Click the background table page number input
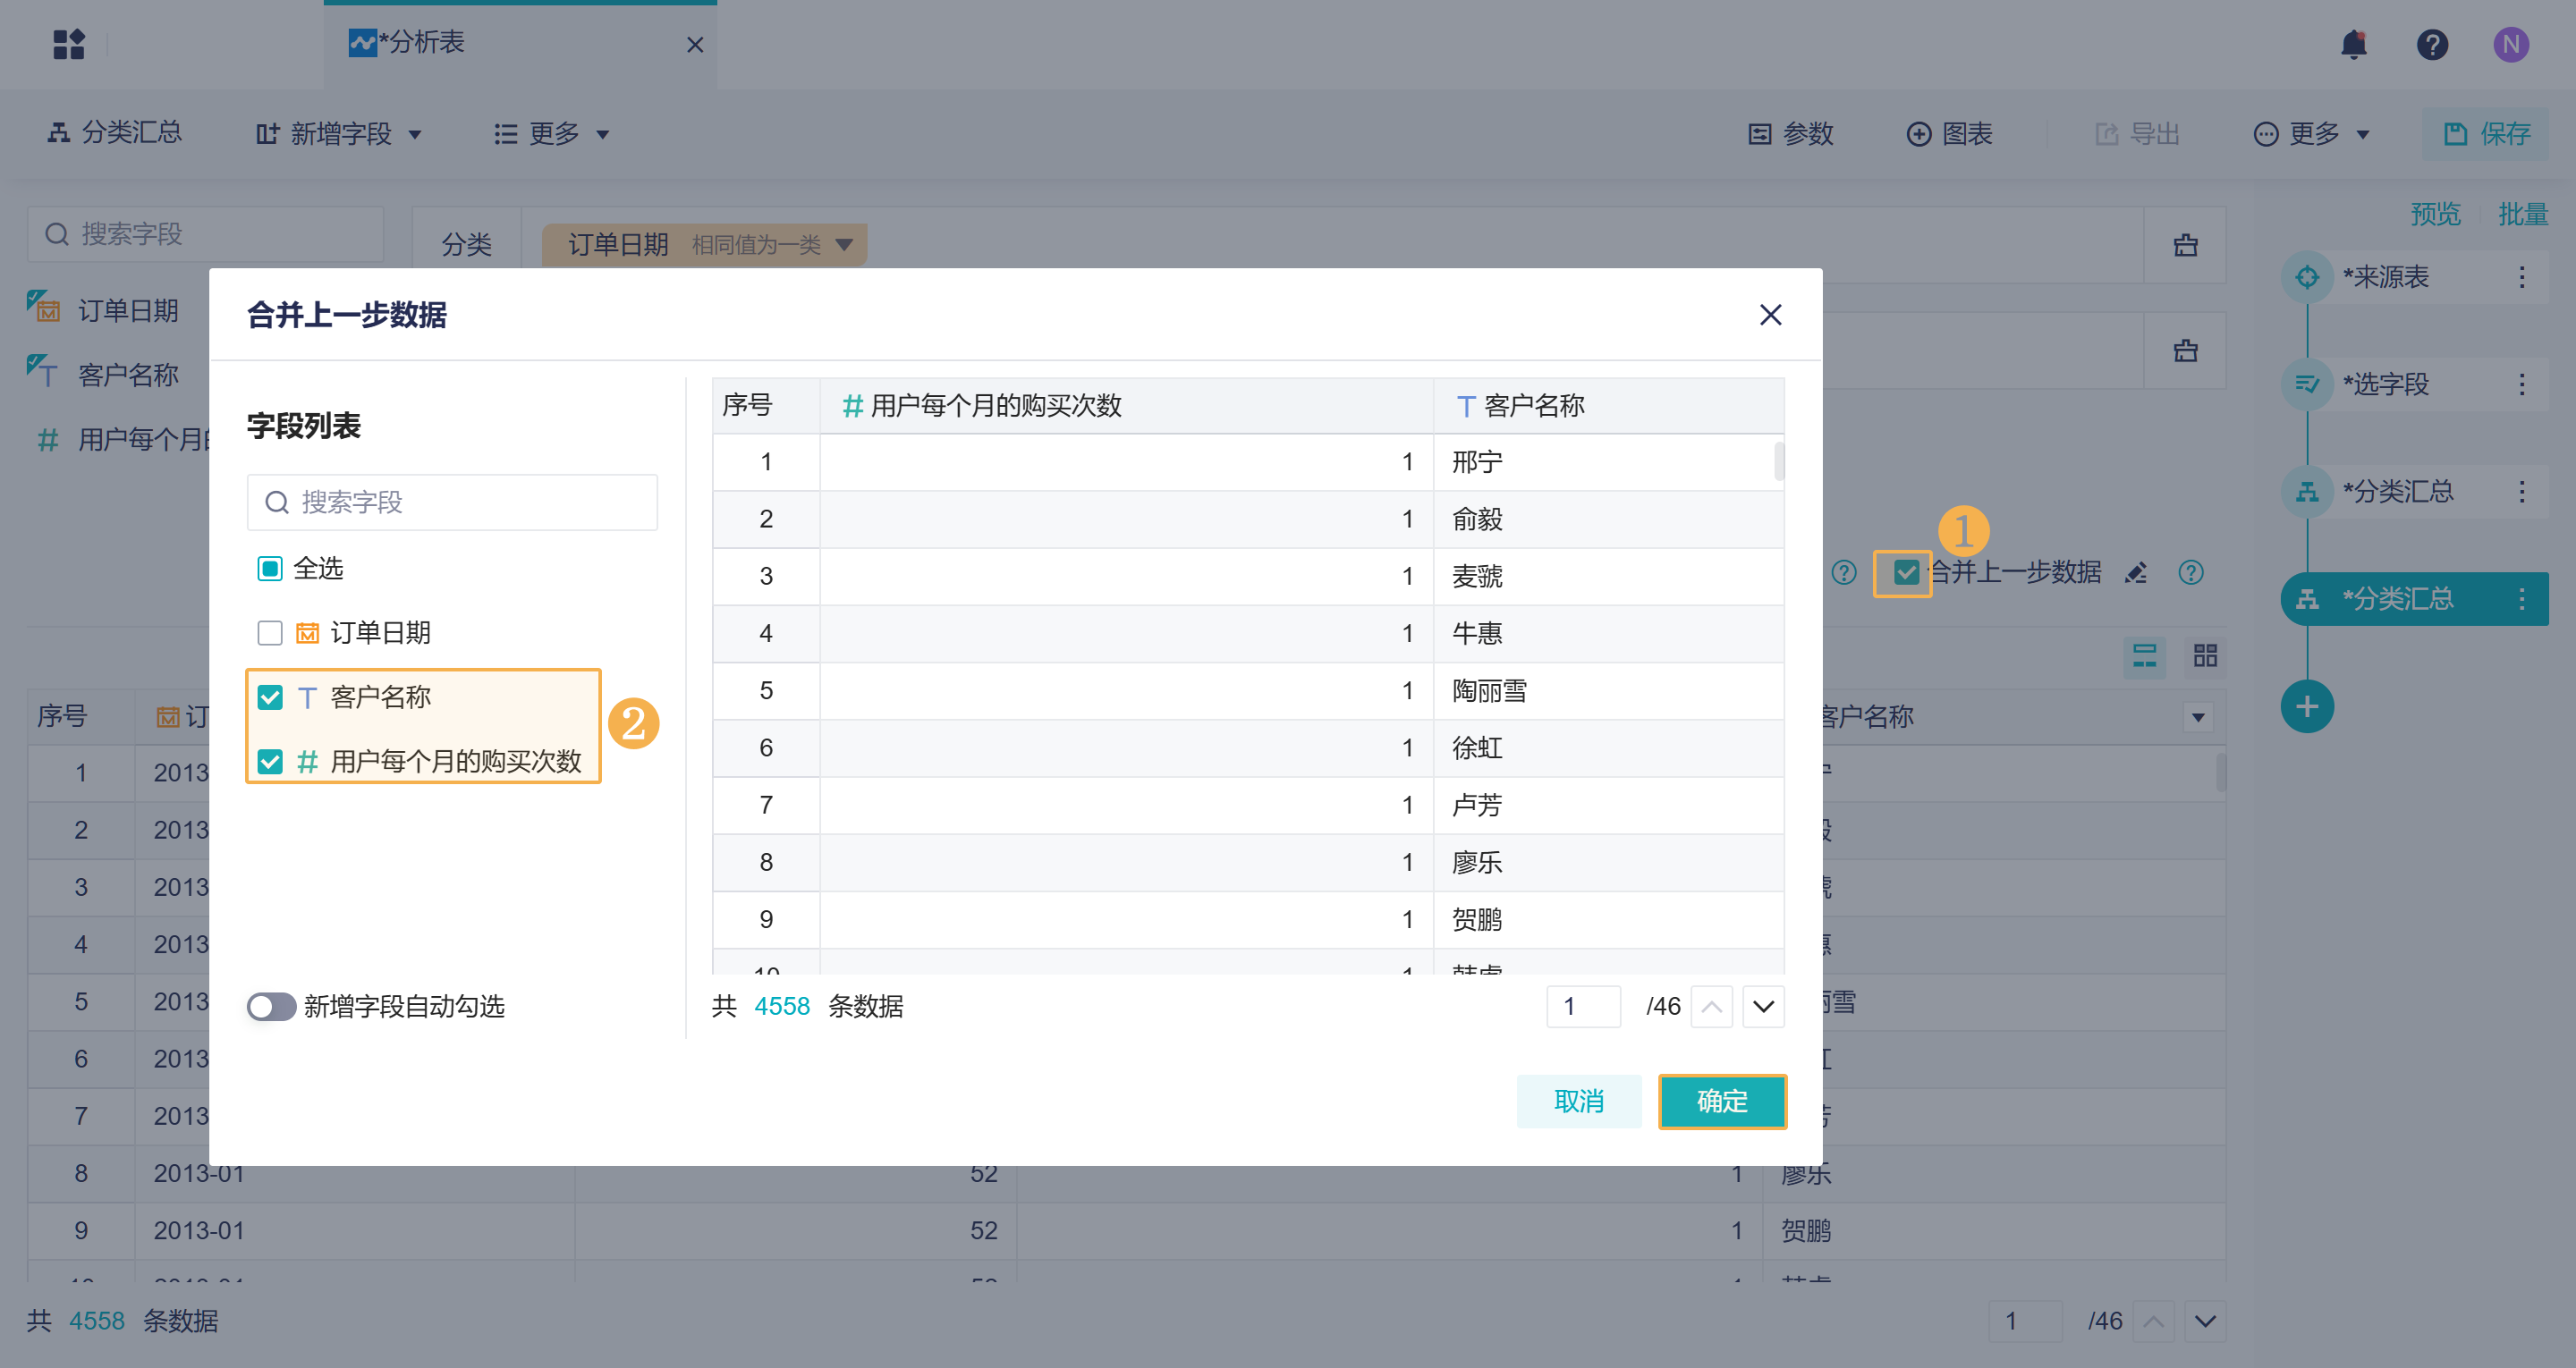Screen dimensions: 2576x1368 click(2025, 1321)
